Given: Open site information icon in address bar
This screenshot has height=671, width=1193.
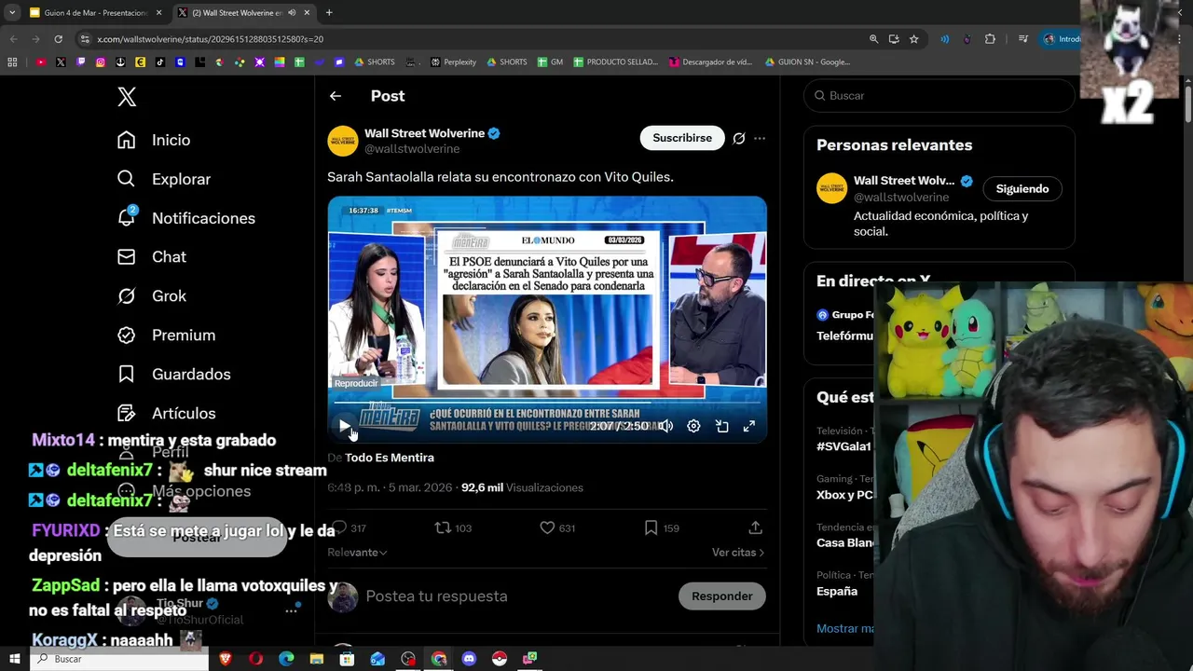Looking at the screenshot, I should (86, 39).
